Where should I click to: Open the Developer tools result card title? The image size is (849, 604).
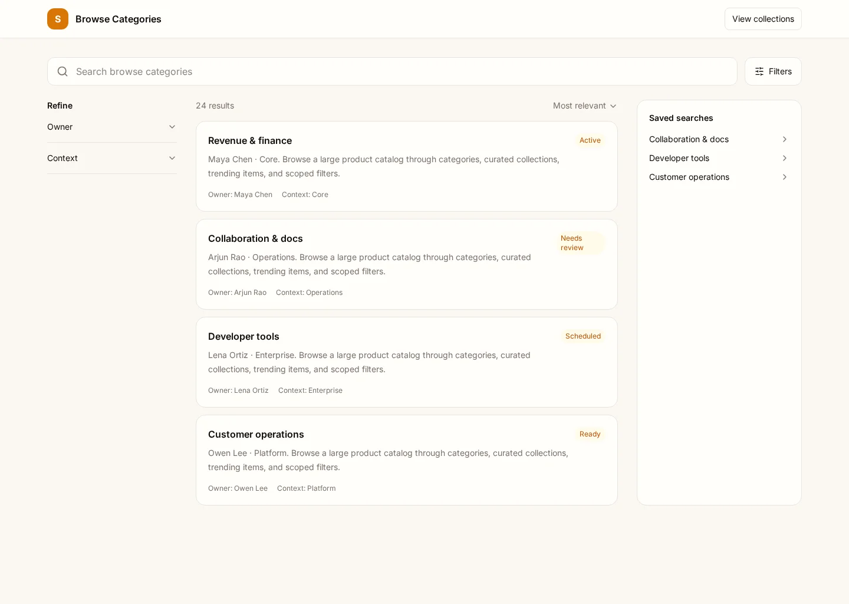[x=243, y=336]
